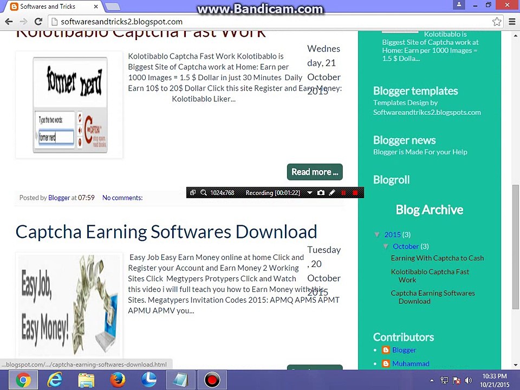Close the Softwares and Tricks tab
Screen dimensions: 520x390
pyautogui.click(x=96, y=6)
